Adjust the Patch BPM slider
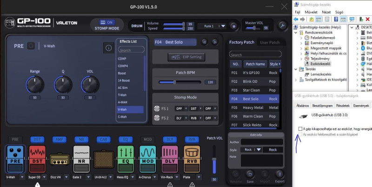 [180, 82]
